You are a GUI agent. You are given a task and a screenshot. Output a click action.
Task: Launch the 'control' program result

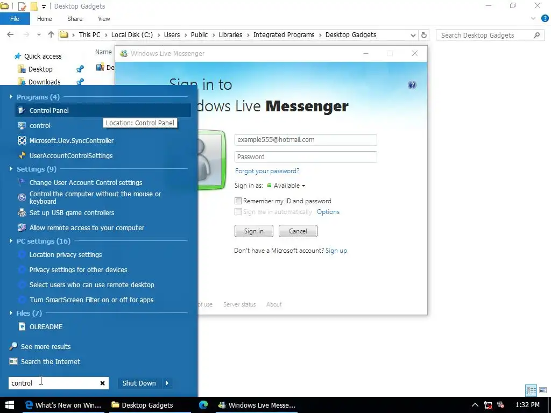point(40,125)
